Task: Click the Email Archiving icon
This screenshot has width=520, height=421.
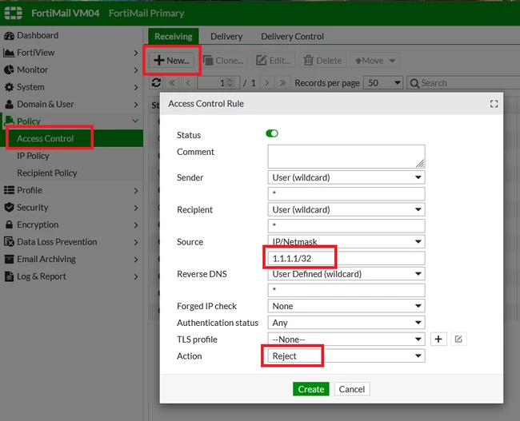Action: pyautogui.click(x=9, y=259)
